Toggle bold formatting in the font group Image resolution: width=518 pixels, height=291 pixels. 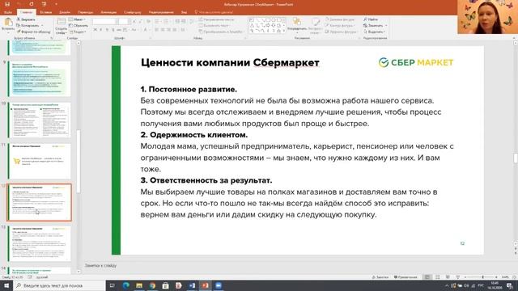tap(96, 30)
